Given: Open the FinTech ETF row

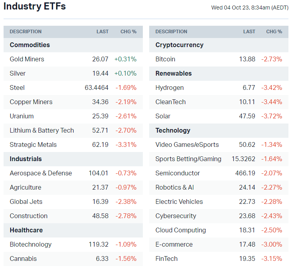Looking at the screenshot, I should coord(167,258).
